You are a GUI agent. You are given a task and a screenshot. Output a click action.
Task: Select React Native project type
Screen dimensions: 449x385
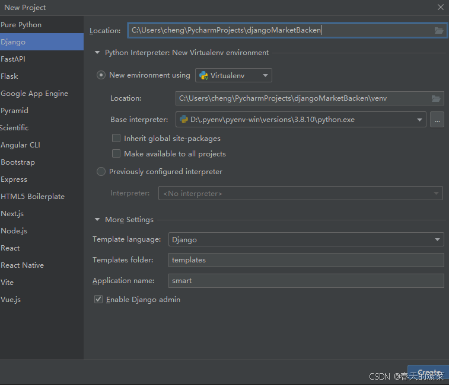(42, 265)
